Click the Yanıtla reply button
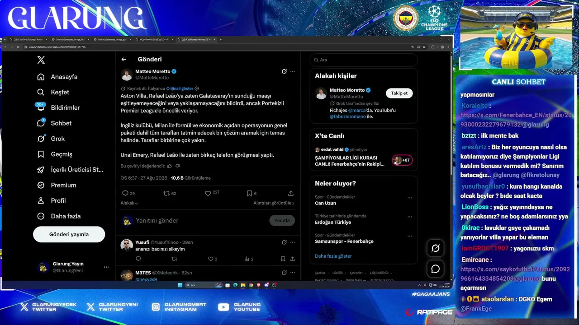Image resolution: width=579 pixels, height=325 pixels. [282, 220]
